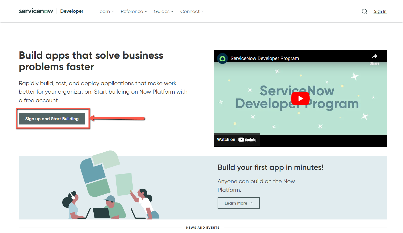Click the Learn More button

point(238,203)
